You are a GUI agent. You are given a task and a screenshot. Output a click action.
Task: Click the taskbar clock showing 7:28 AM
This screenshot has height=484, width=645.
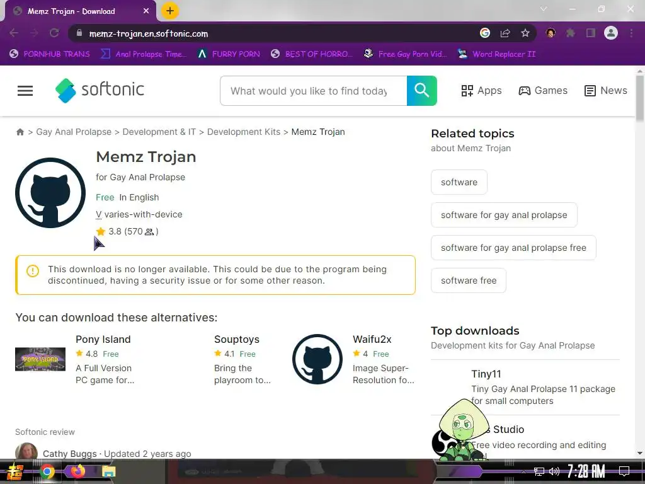tap(586, 471)
